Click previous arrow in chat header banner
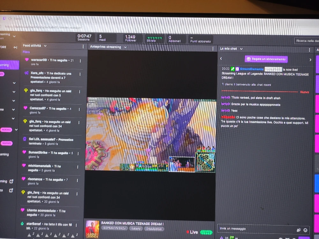 (x=221, y=59)
